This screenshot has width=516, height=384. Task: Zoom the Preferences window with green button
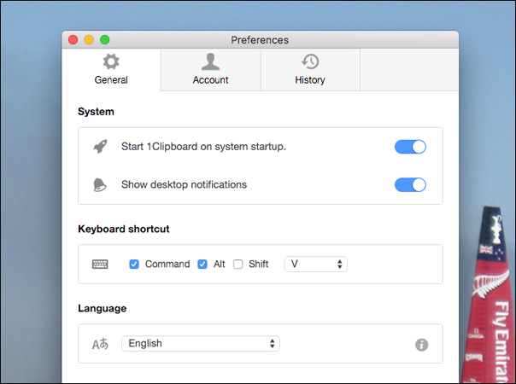[x=105, y=40]
